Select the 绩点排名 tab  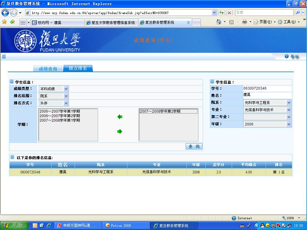tap(78, 69)
